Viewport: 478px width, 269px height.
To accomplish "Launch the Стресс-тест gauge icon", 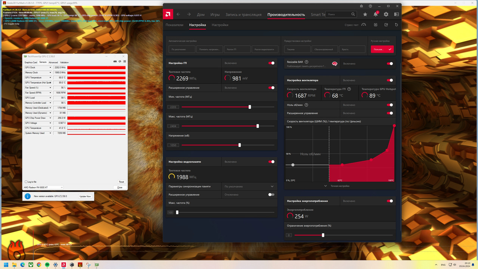I will point(364,25).
